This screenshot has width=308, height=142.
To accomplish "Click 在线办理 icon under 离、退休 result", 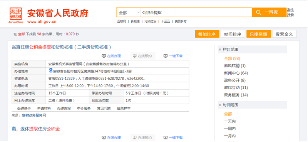I will (104, 138).
